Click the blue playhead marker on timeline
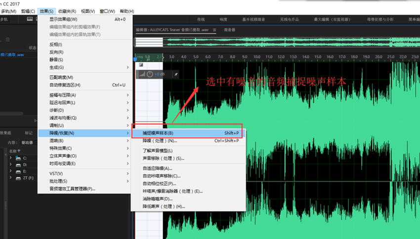420x239 pixels. tap(136, 59)
